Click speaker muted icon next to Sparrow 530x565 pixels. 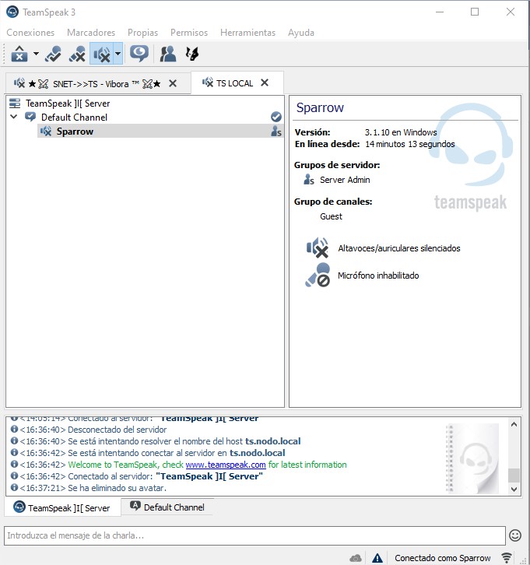[x=46, y=132]
